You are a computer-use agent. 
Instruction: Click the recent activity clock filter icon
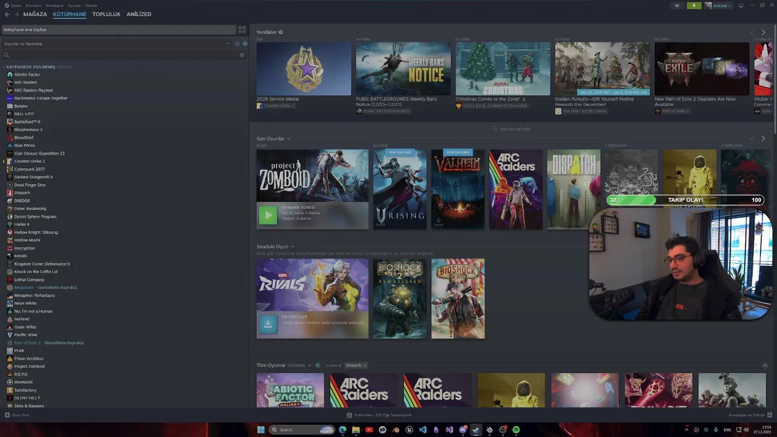tap(237, 44)
